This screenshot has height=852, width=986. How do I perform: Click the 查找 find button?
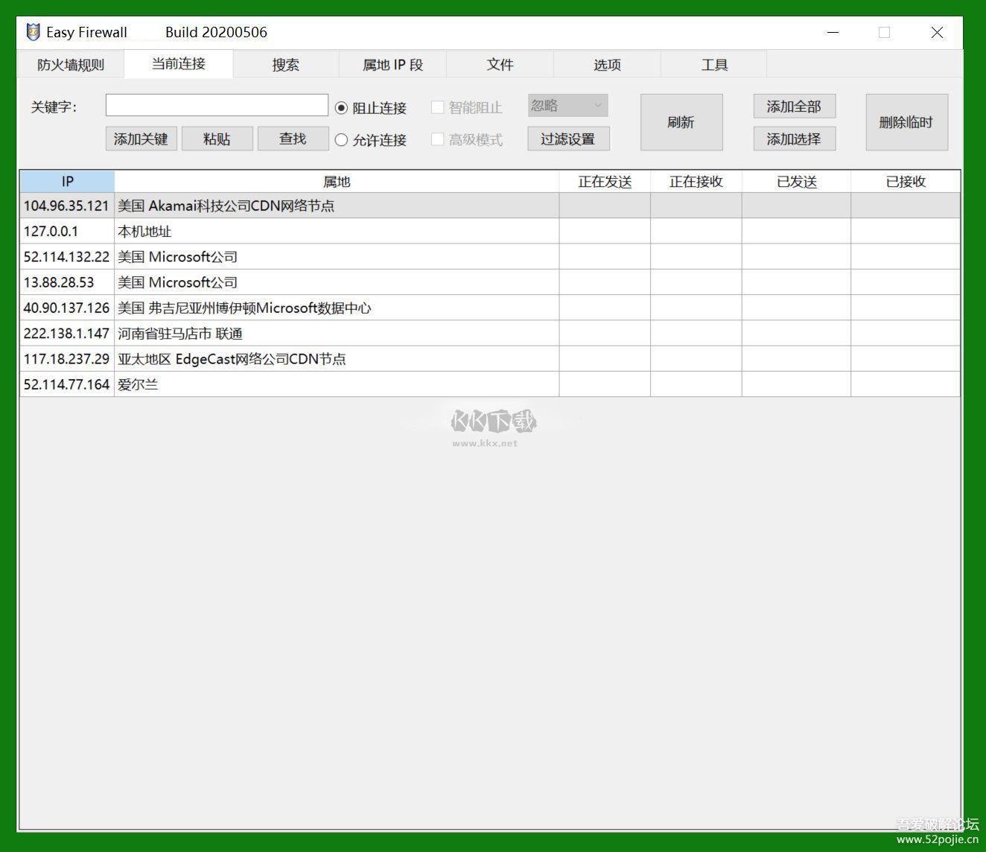(293, 139)
